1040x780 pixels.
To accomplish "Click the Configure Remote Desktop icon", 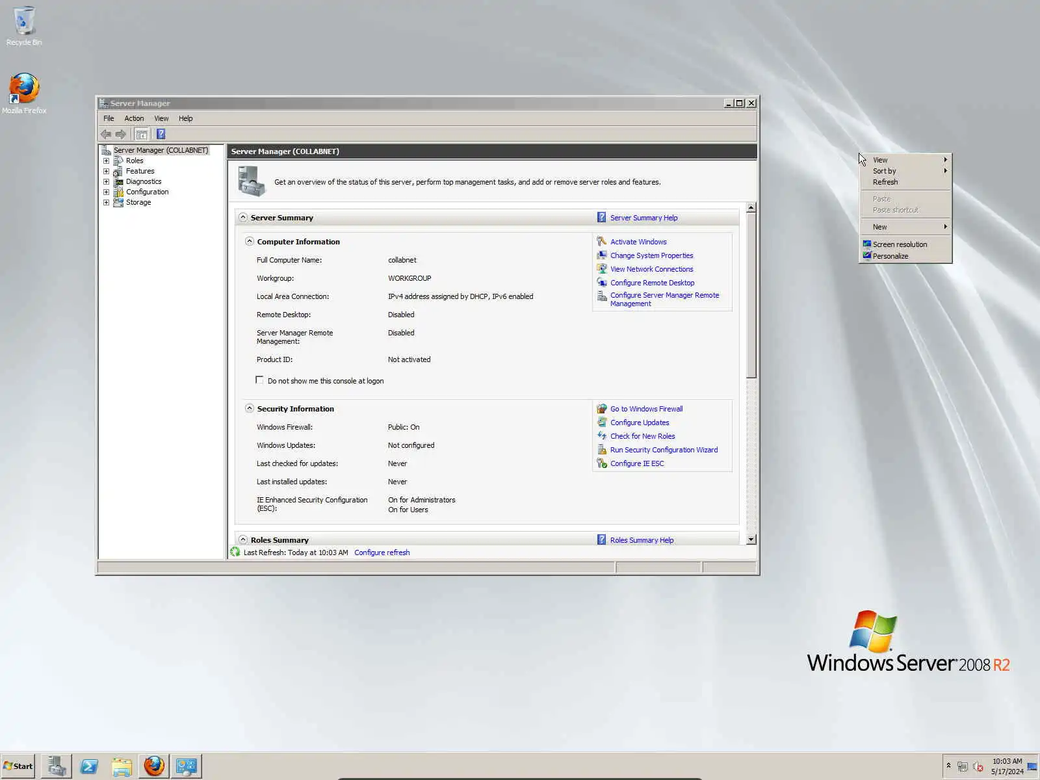I will 602,283.
